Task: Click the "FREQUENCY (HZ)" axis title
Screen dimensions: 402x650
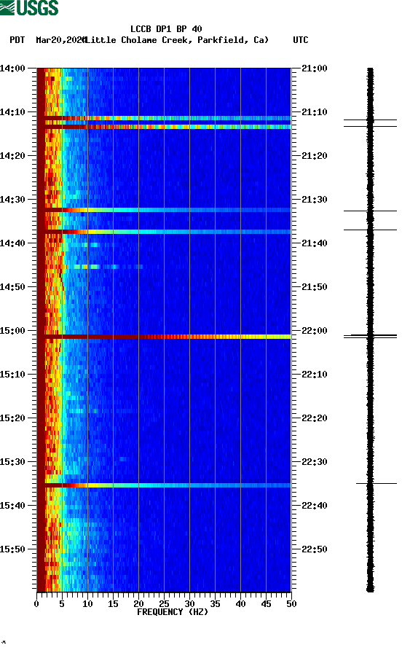Action: click(173, 612)
